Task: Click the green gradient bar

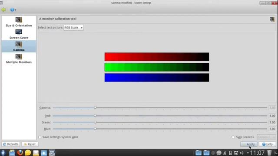Action: [157, 67]
